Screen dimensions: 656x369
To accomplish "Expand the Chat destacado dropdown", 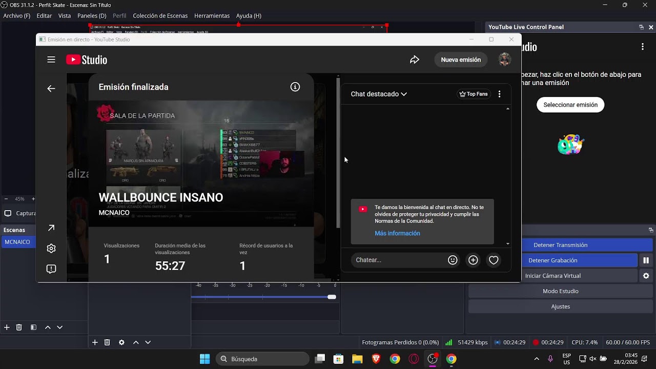I will 379,94.
